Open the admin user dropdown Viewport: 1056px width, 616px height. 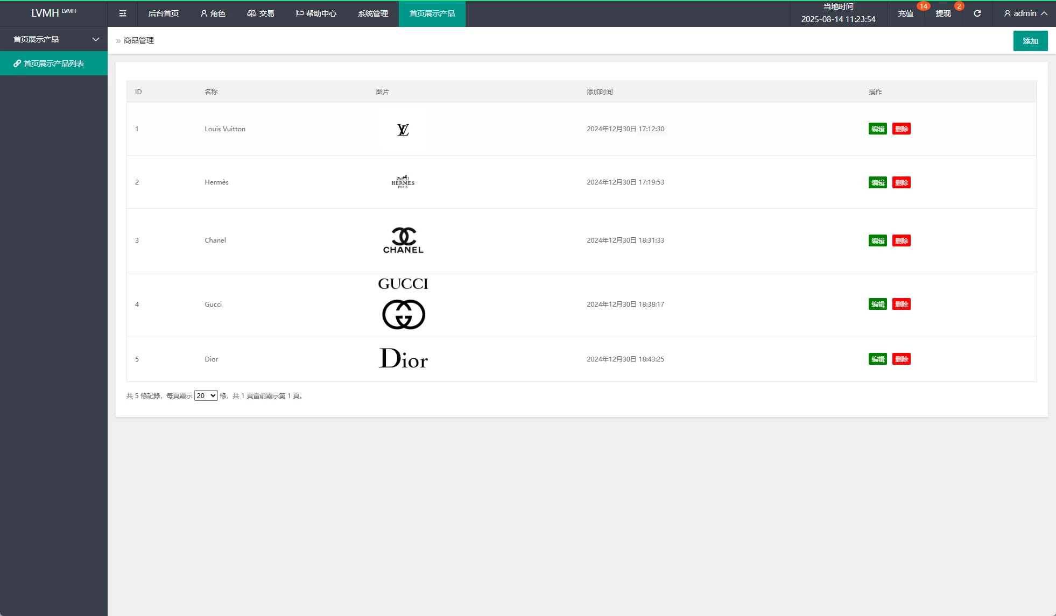tap(1025, 13)
